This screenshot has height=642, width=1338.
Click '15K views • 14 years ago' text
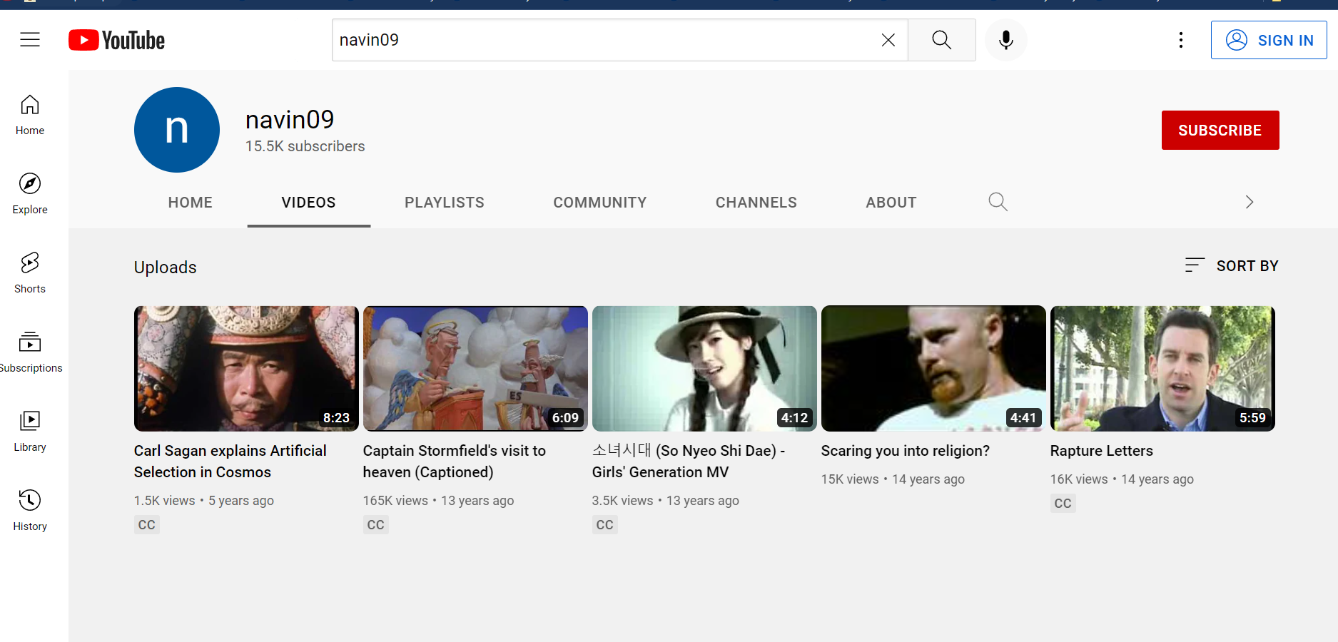point(893,479)
